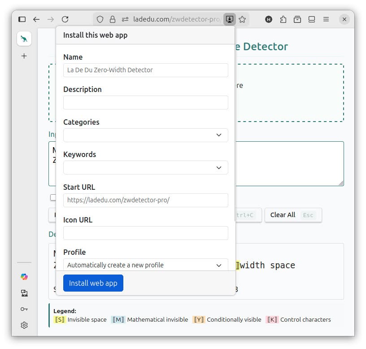Click the Name input field
Viewport: 366px width, 349px height.
[146, 70]
